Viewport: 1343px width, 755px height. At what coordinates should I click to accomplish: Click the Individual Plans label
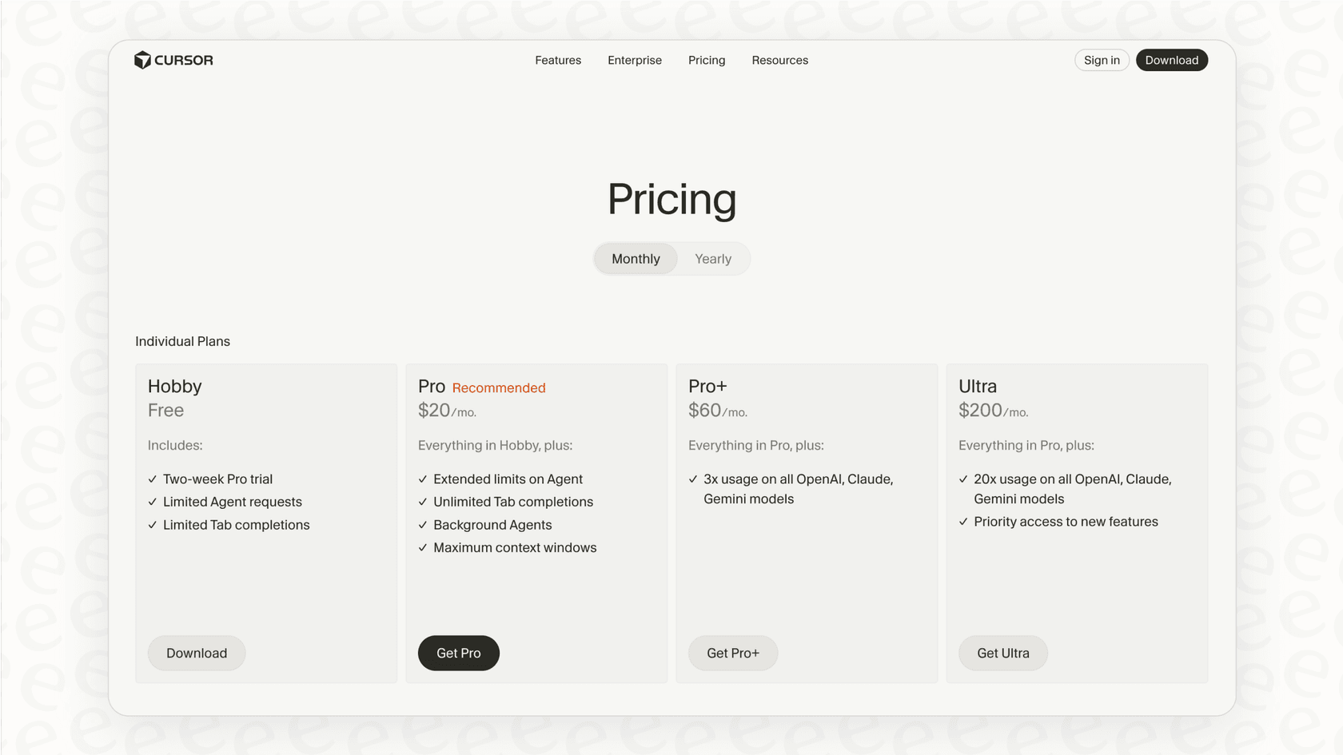click(x=182, y=341)
